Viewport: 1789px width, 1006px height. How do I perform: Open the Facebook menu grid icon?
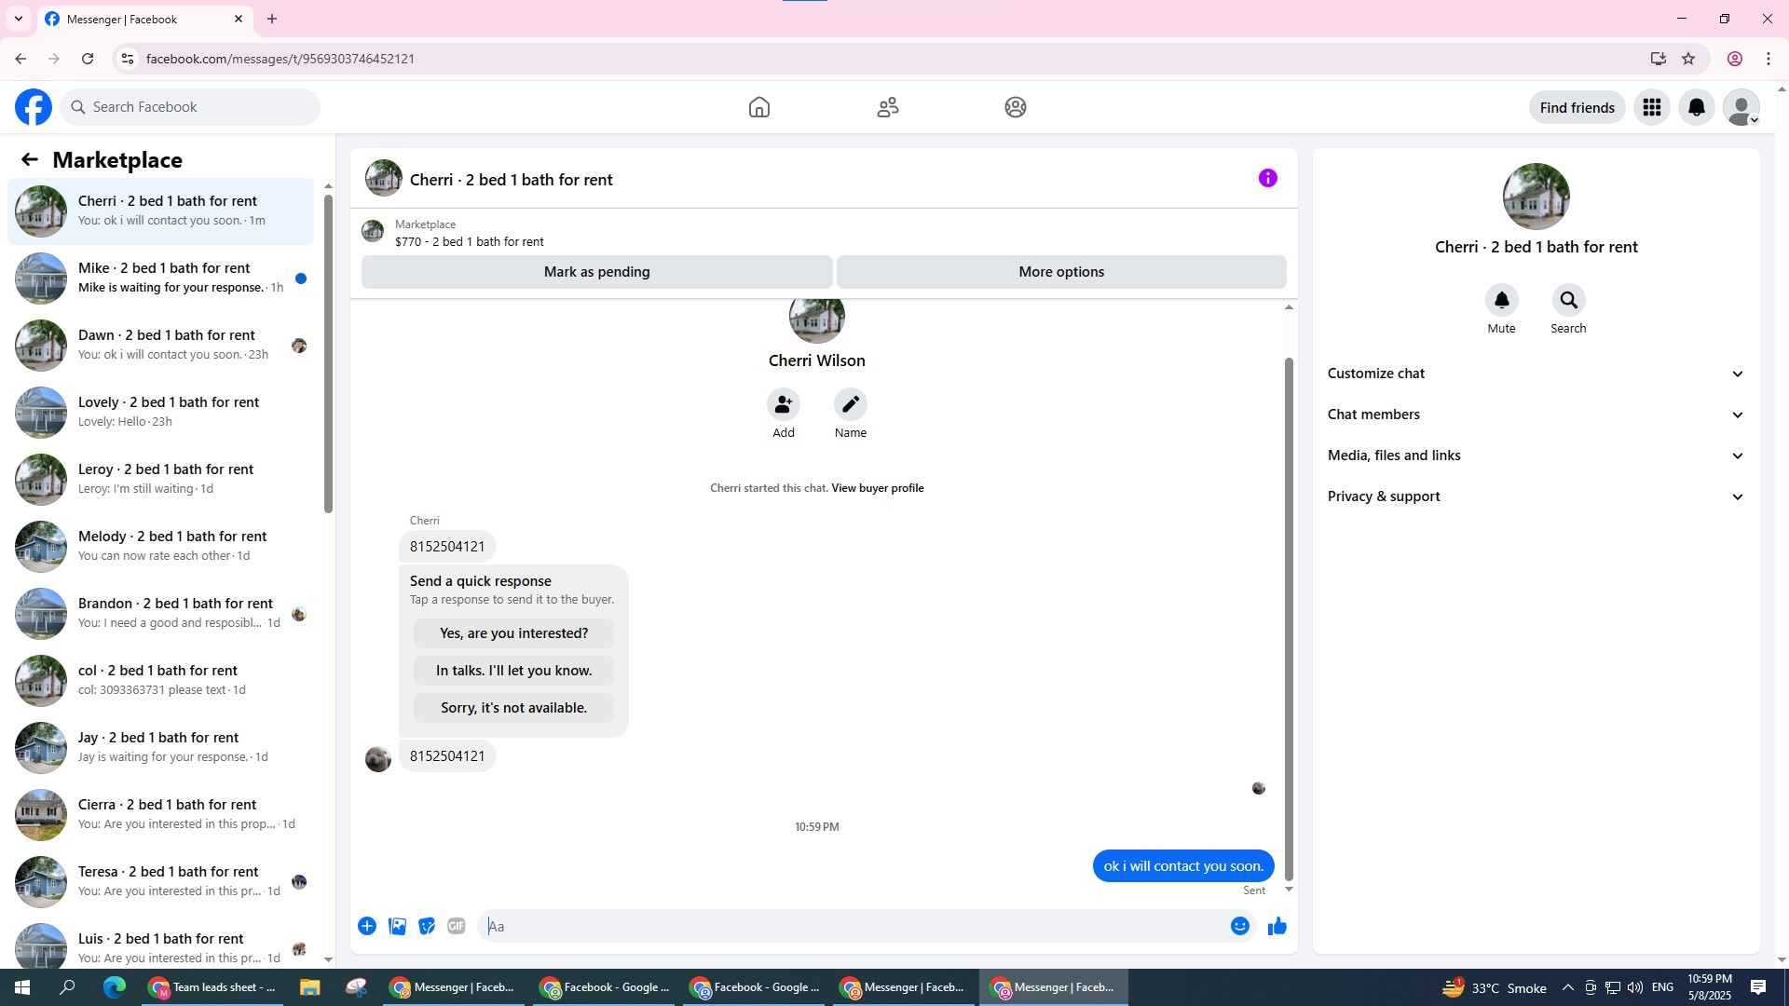pos(1652,107)
